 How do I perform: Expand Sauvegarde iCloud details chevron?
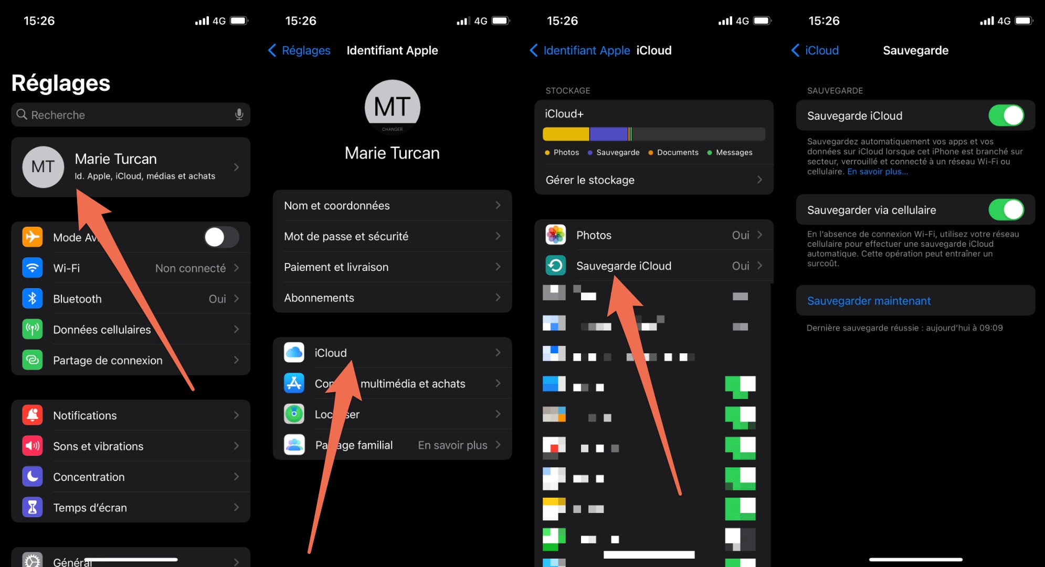[761, 266]
